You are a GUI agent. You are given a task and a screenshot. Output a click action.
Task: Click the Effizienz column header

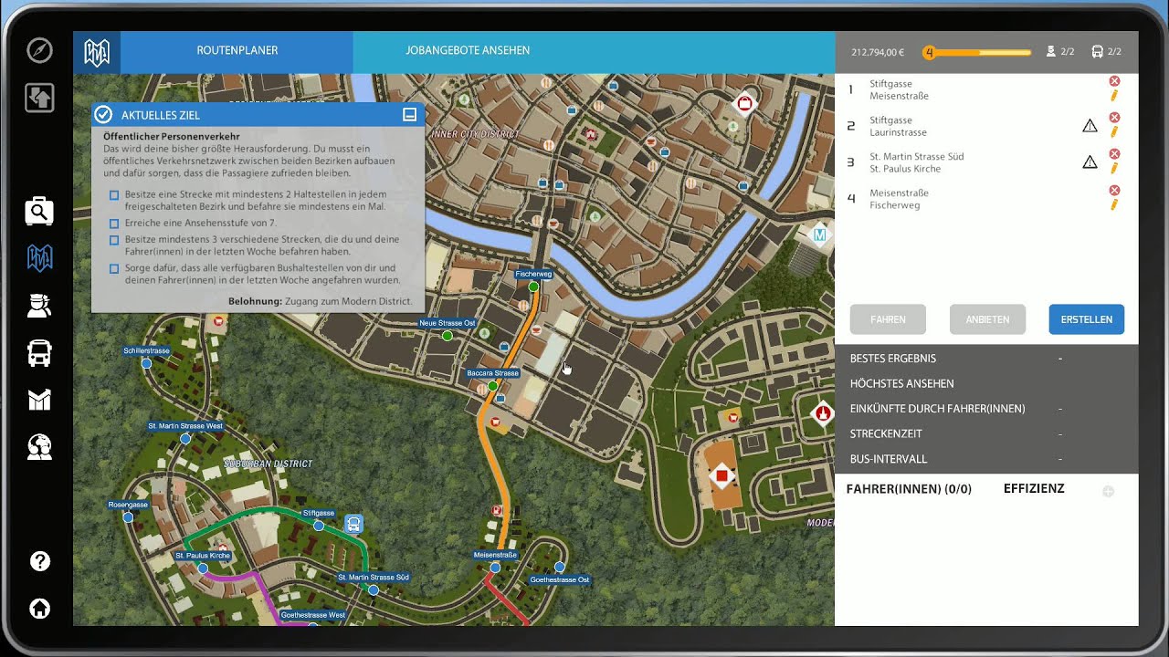(1034, 489)
